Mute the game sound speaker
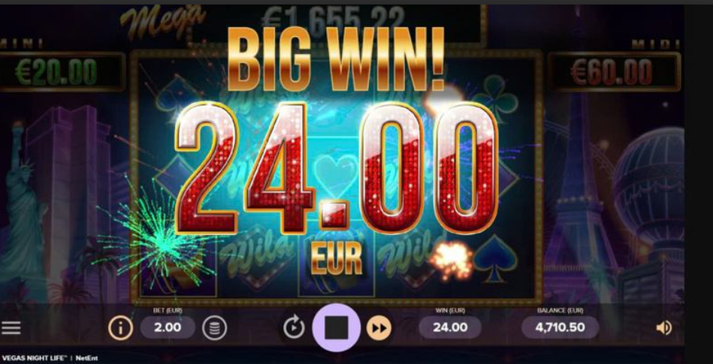This screenshot has height=364, width=713. point(664,328)
